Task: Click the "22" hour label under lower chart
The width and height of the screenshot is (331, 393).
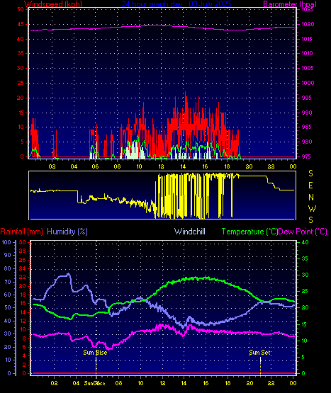Action: (x=271, y=383)
